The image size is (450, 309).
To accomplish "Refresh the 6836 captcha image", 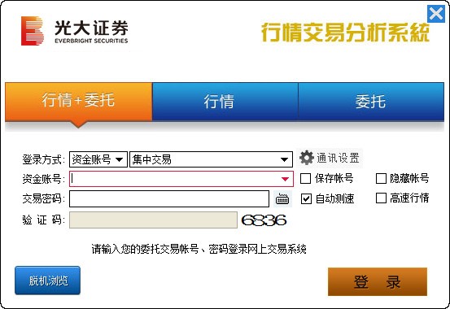I will click(264, 220).
